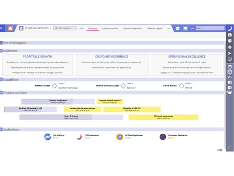Open the purple portfolio workspace icon
This screenshot has width=234, height=176.
pos(21,28)
